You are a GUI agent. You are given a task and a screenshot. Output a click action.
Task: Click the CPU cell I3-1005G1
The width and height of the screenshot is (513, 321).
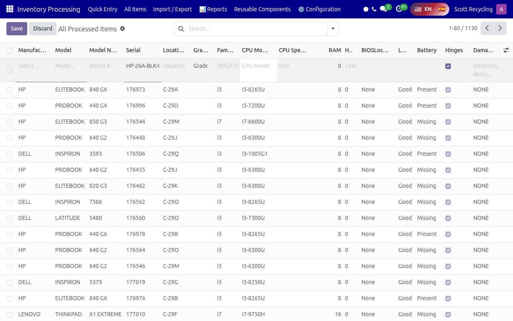255,154
